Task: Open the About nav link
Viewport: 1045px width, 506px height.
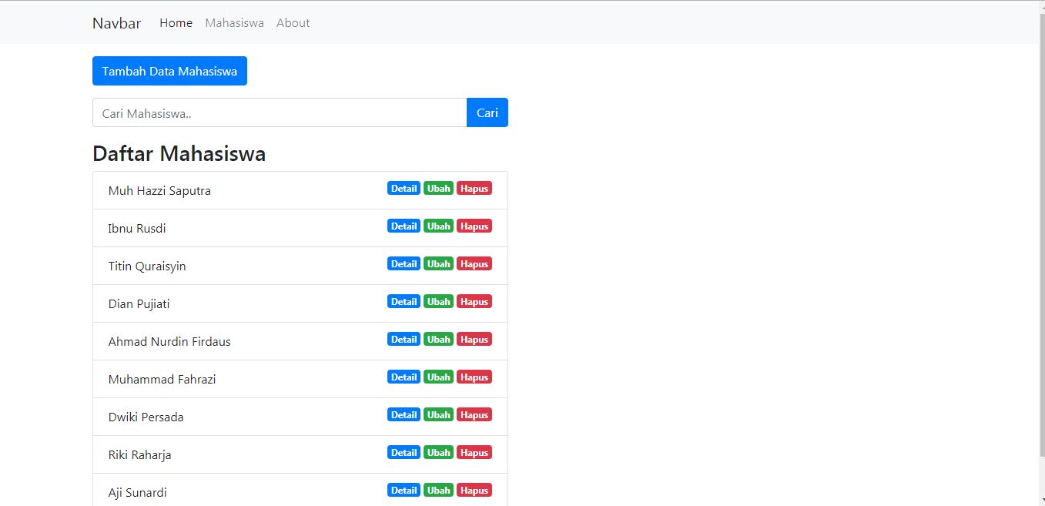Action: [x=293, y=23]
